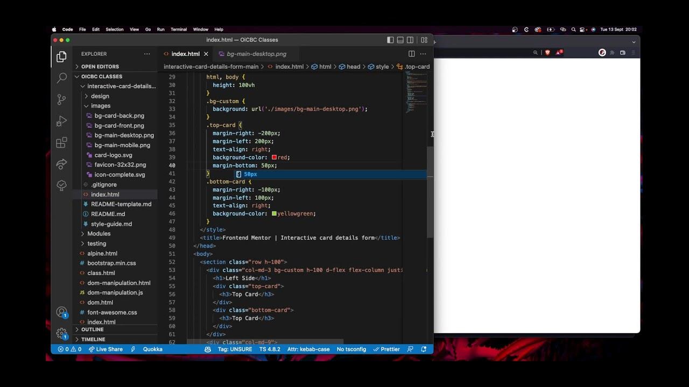Click zoom magnifier in browser address bar
The width and height of the screenshot is (689, 387).
[x=536, y=53]
